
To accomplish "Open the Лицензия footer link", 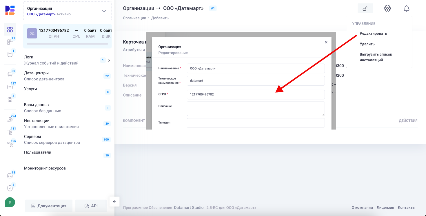I will tap(385, 208).
